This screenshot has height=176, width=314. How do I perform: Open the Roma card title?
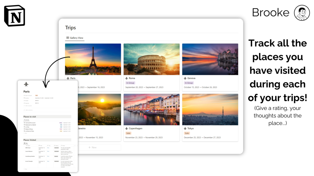coord(132,78)
